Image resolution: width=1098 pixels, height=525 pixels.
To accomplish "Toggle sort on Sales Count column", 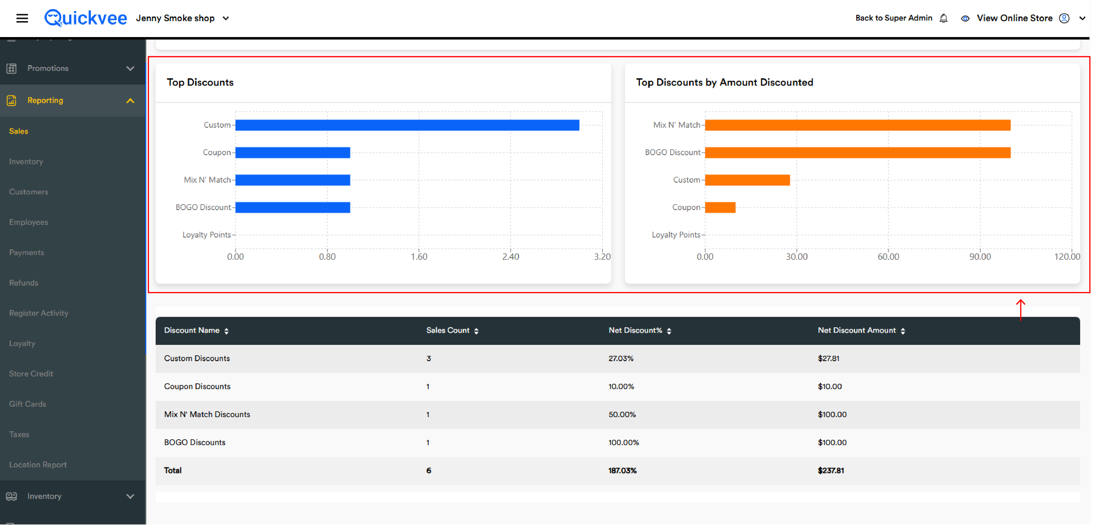I will pyautogui.click(x=476, y=331).
